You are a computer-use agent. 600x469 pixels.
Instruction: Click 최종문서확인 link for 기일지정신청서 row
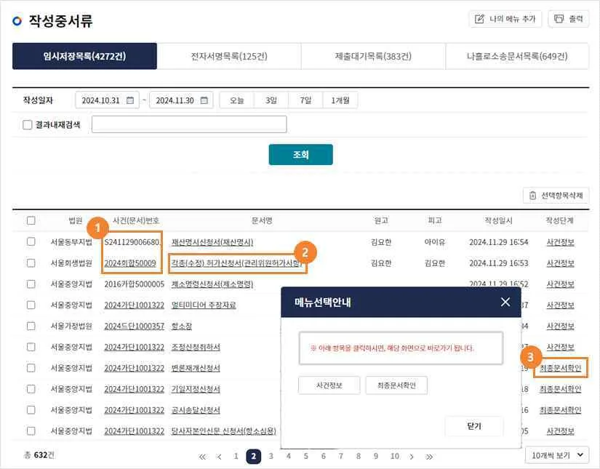560,389
